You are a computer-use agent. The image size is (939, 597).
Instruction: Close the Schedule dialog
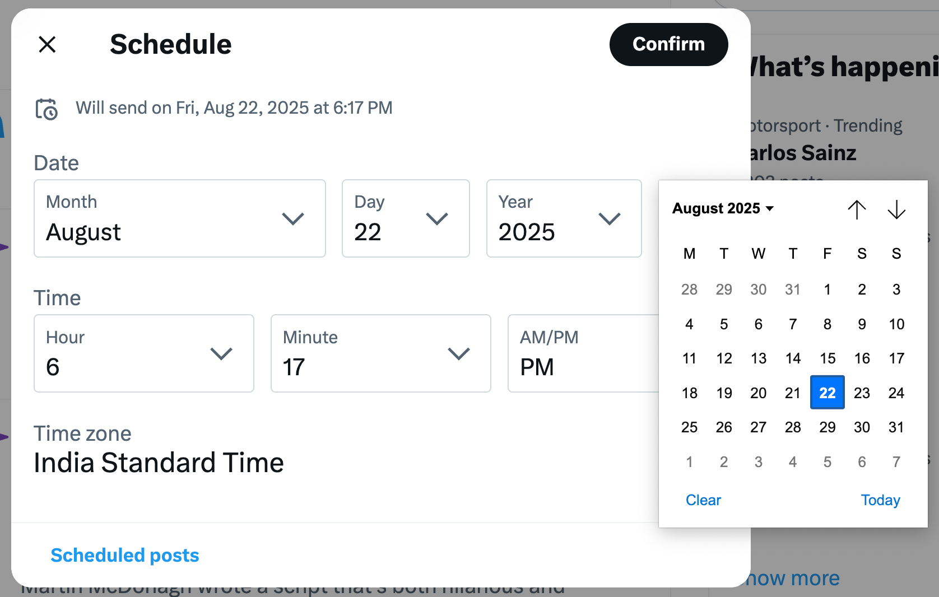[47, 44]
